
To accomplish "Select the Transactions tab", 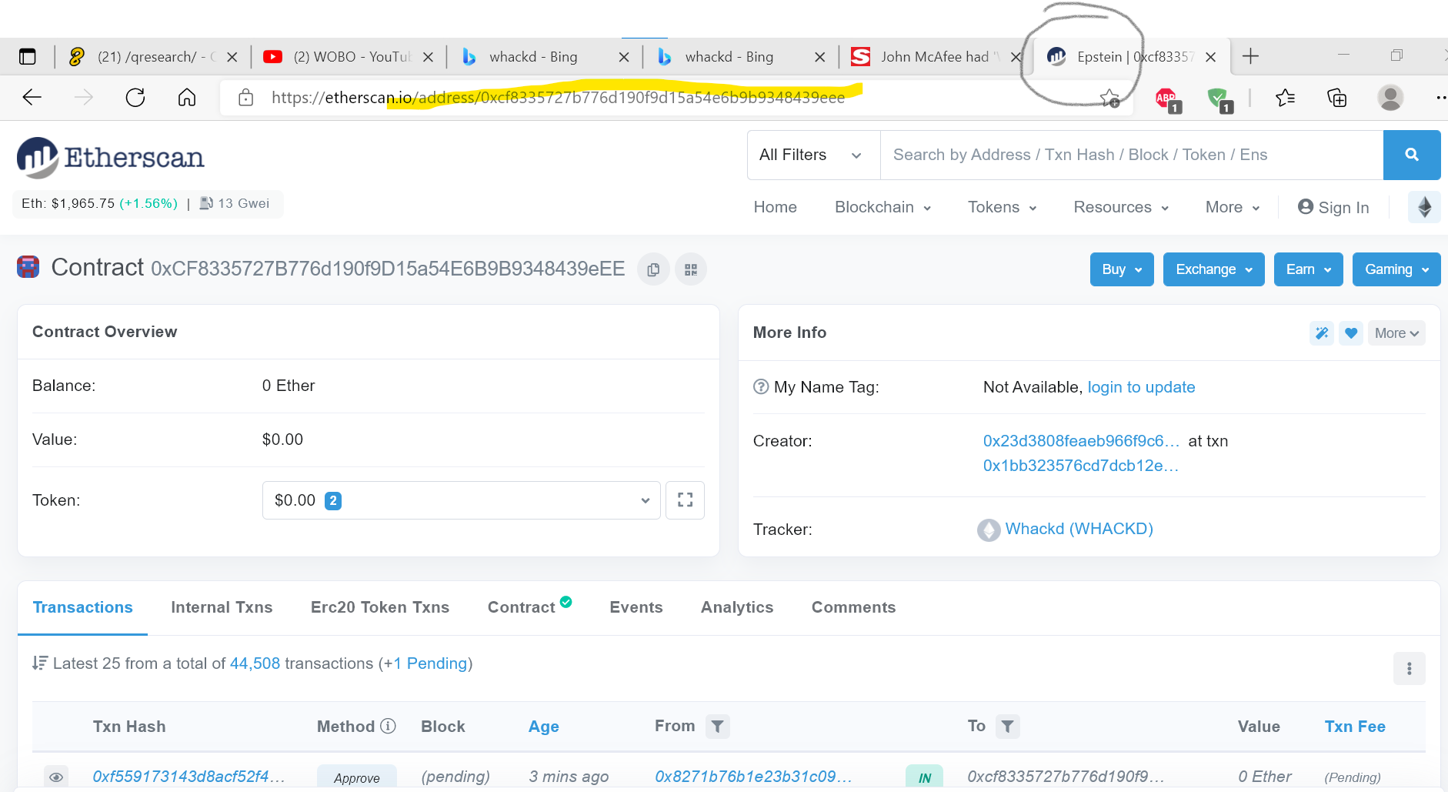I will tap(83, 607).
